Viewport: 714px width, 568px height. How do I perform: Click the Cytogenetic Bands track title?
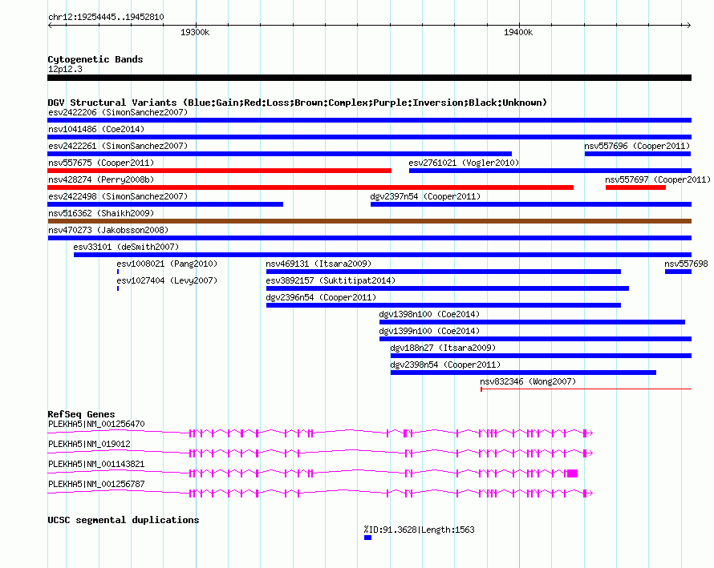pyautogui.click(x=95, y=59)
